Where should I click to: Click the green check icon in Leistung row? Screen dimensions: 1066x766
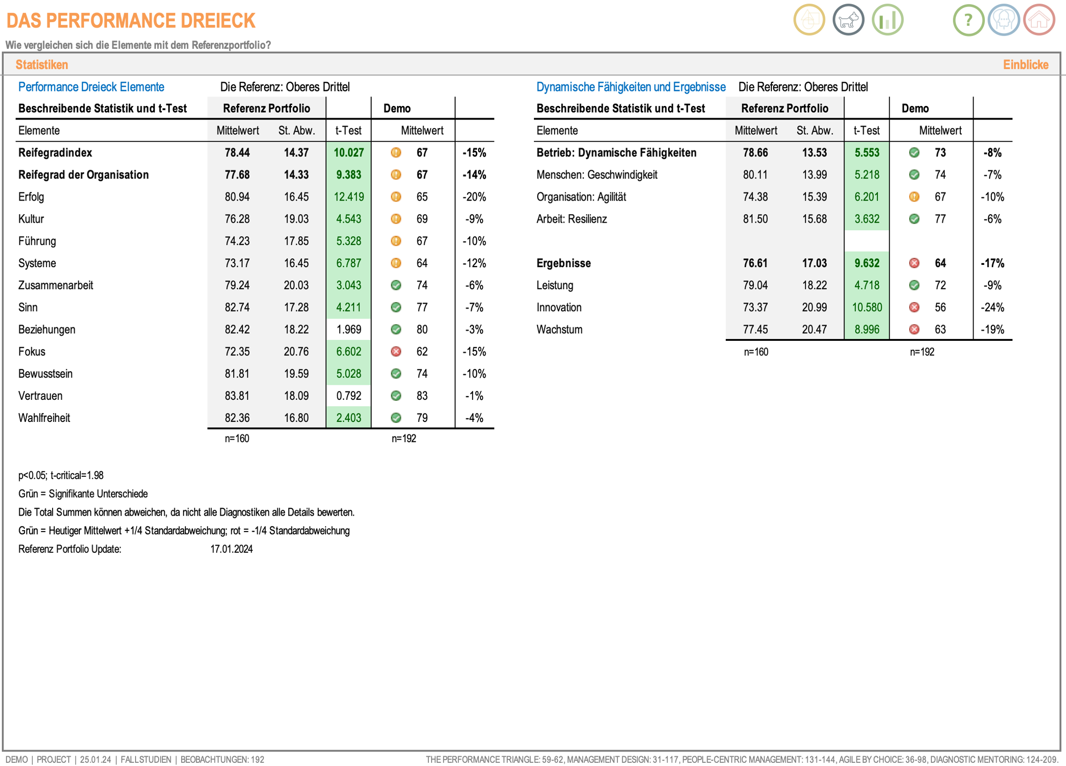point(914,285)
